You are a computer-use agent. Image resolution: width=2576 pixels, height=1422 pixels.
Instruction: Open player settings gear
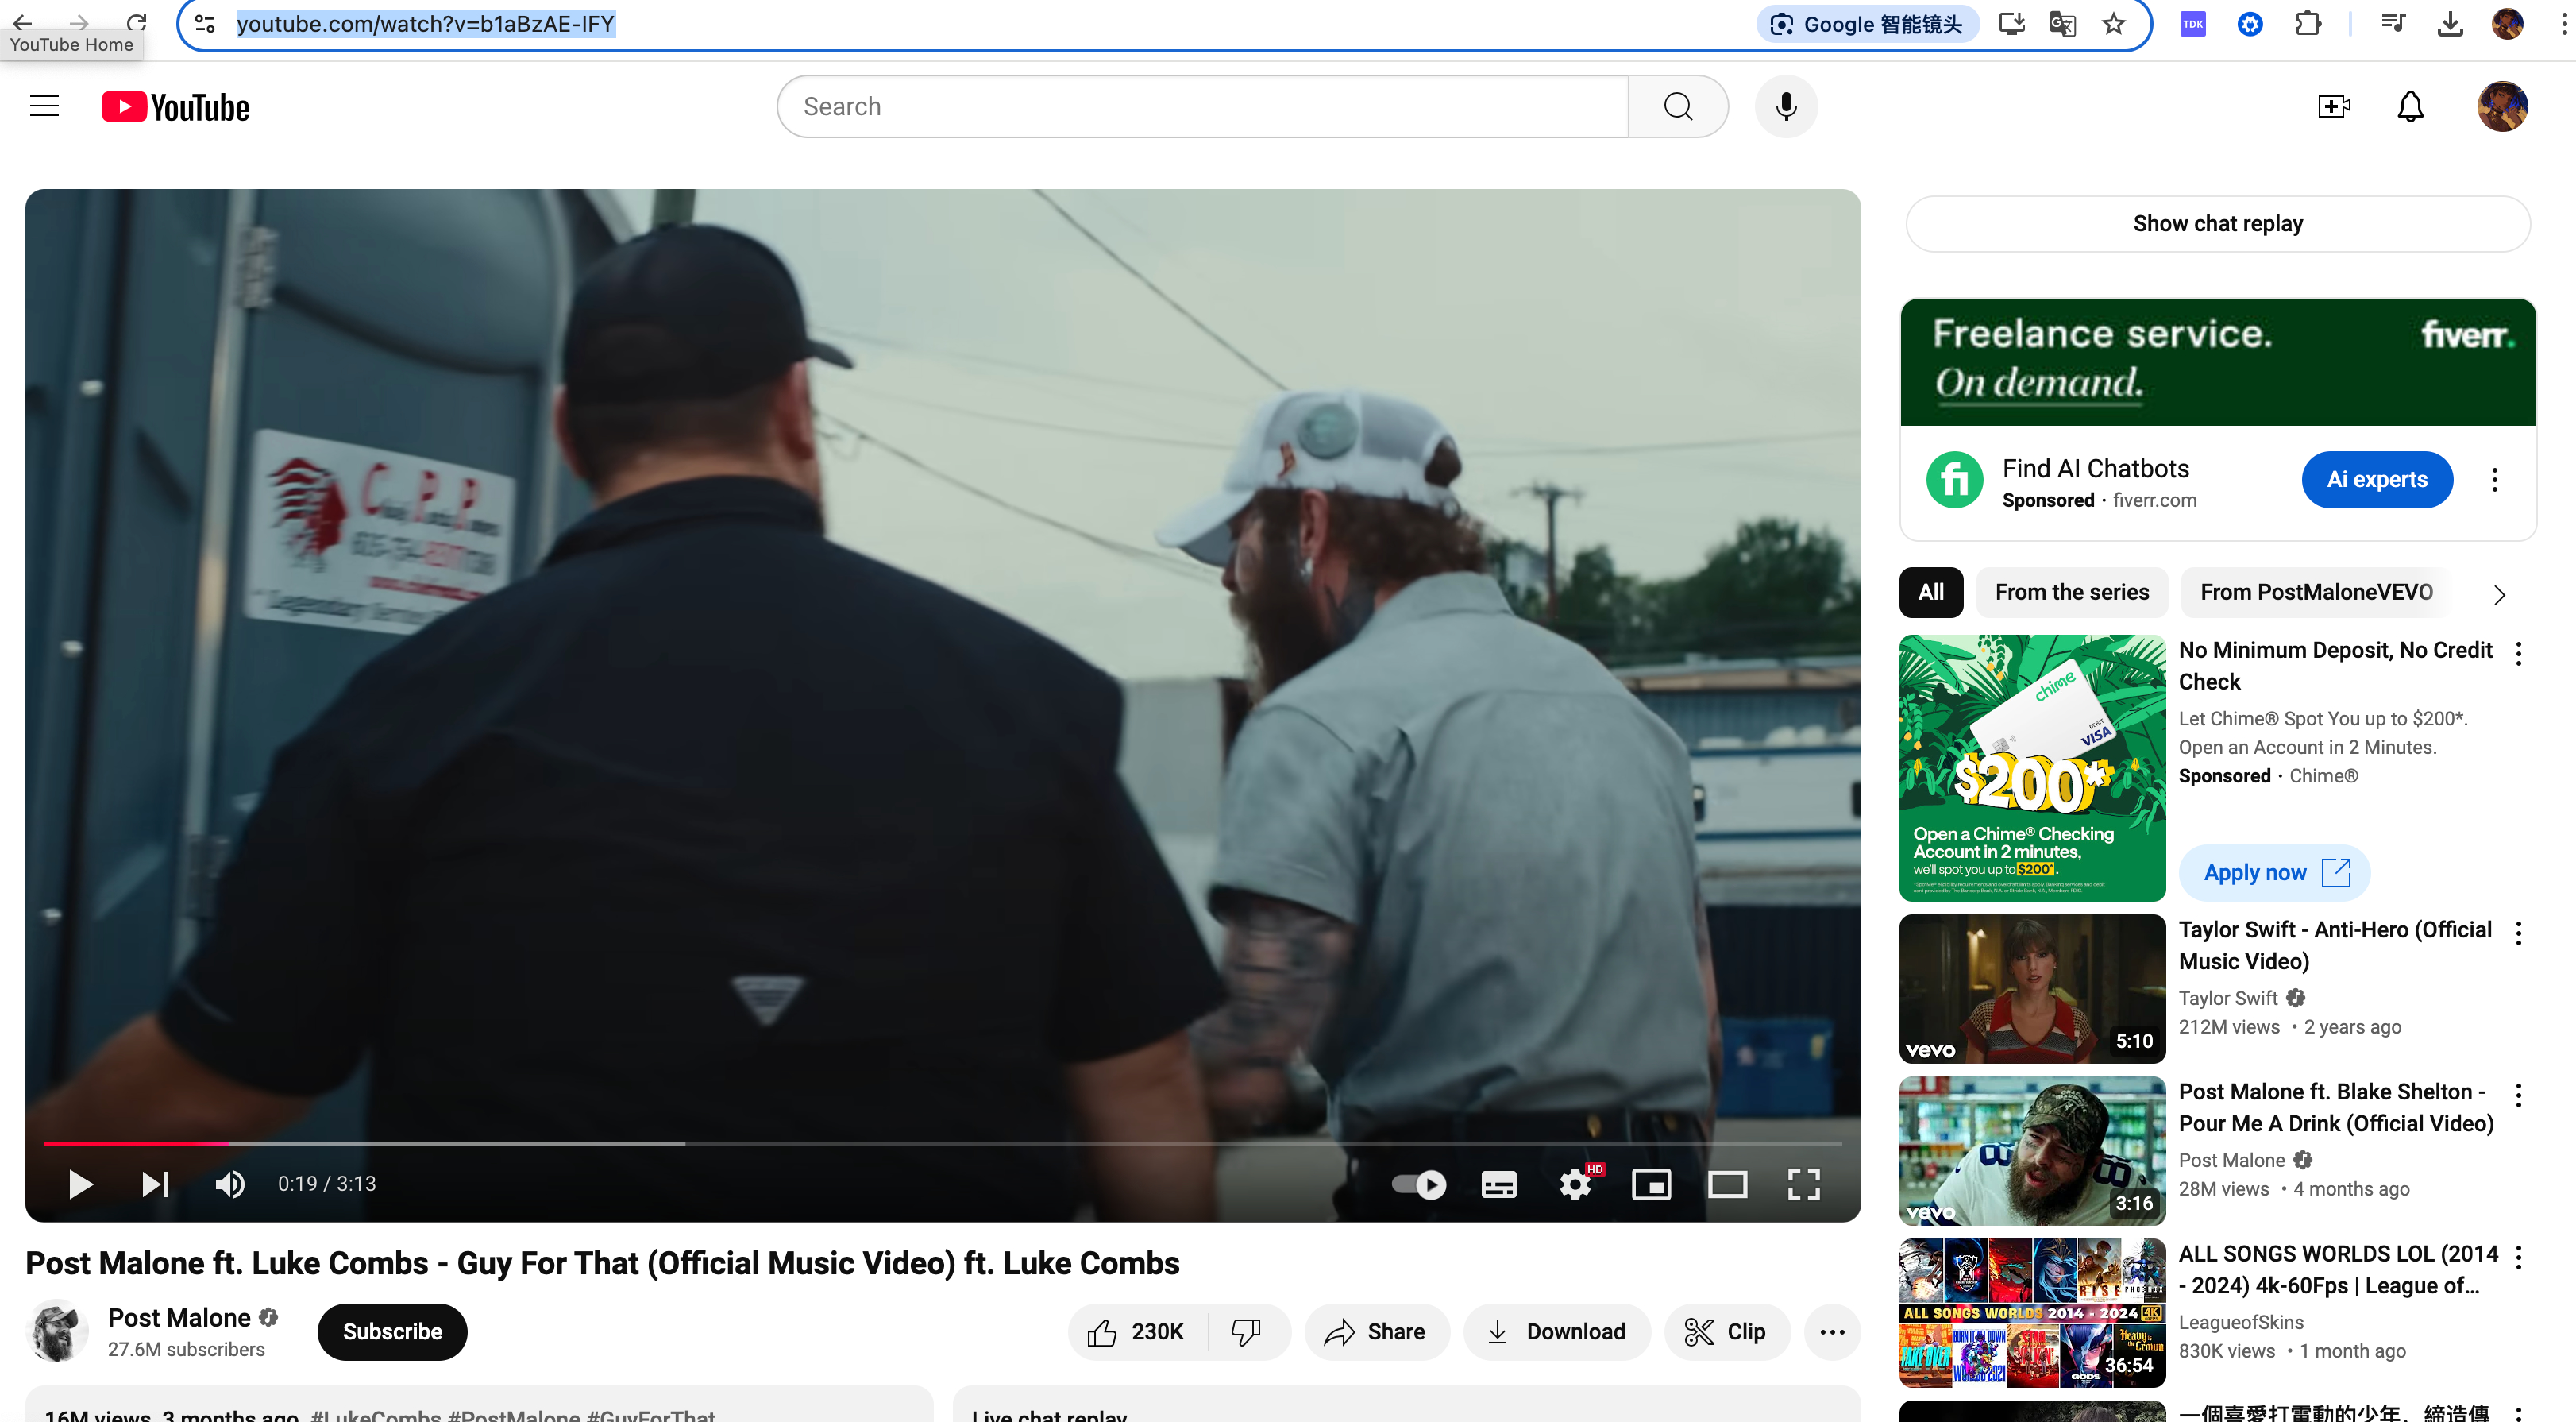point(1576,1184)
